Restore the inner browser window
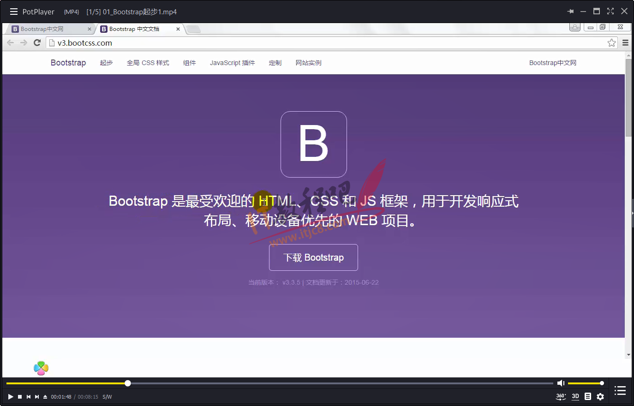This screenshot has width=634, height=406. [x=603, y=27]
